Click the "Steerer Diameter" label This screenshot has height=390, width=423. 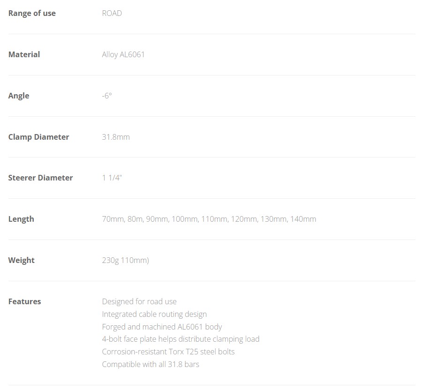point(40,178)
